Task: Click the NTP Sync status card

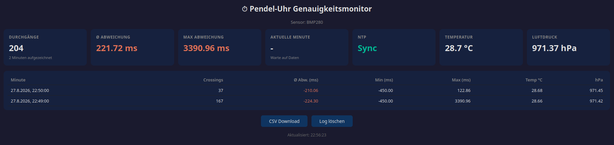Action: coord(394,47)
